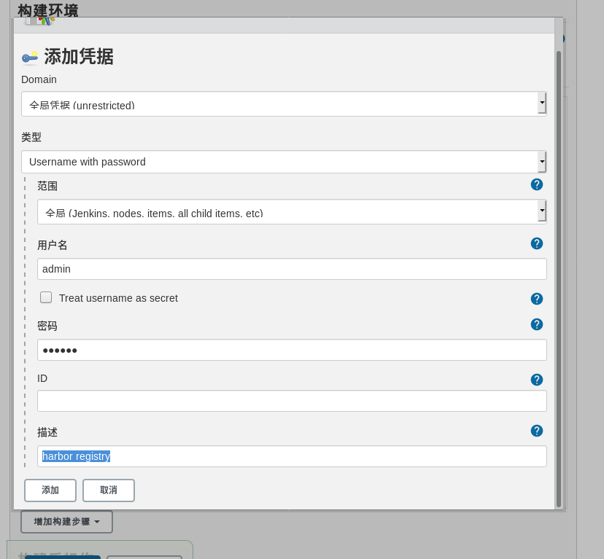Click the key icon beside 添加凭据
The image size is (604, 559).
click(x=30, y=58)
